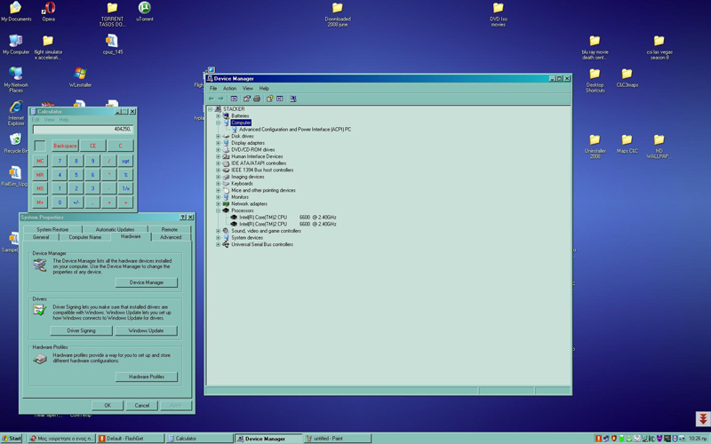Click the sqt button in Calculator
The width and height of the screenshot is (711, 444).
point(125,161)
